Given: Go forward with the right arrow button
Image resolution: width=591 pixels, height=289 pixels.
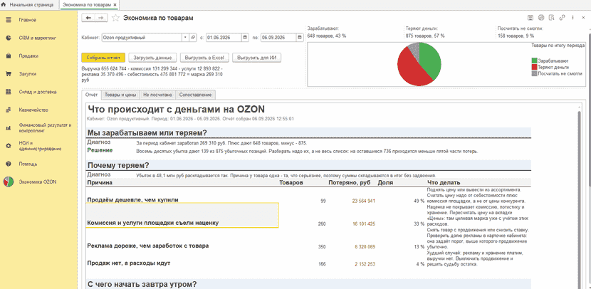Looking at the screenshot, I should (x=101, y=18).
